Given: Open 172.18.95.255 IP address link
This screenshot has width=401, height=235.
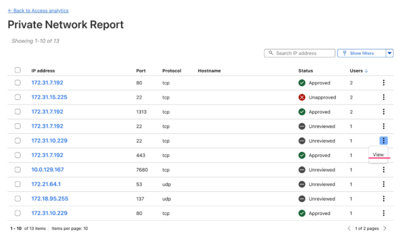Looking at the screenshot, I should coord(50,199).
